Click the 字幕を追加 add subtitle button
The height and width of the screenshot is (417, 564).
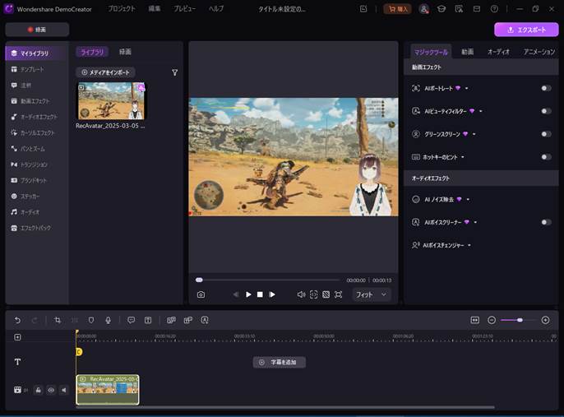[x=280, y=363]
